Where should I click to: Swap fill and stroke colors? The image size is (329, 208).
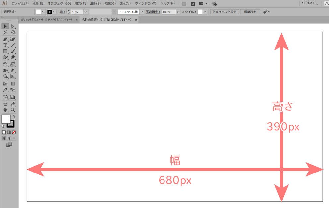pyautogui.click(x=14, y=116)
